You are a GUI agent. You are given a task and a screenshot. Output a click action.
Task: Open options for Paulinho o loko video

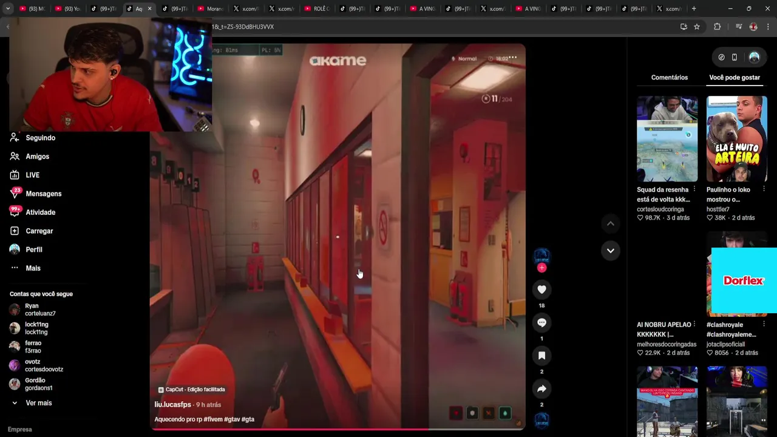(x=764, y=190)
